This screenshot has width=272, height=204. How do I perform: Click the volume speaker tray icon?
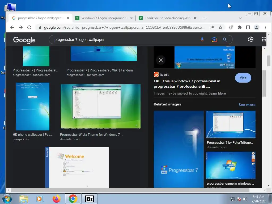tap(245, 199)
